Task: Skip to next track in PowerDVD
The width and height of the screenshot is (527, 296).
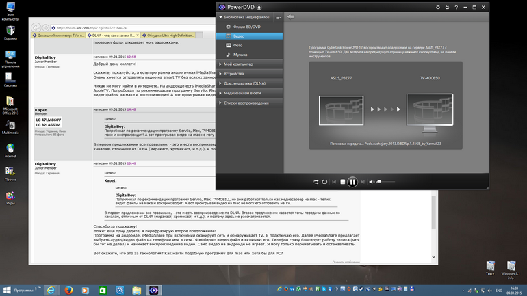Action: [362, 182]
